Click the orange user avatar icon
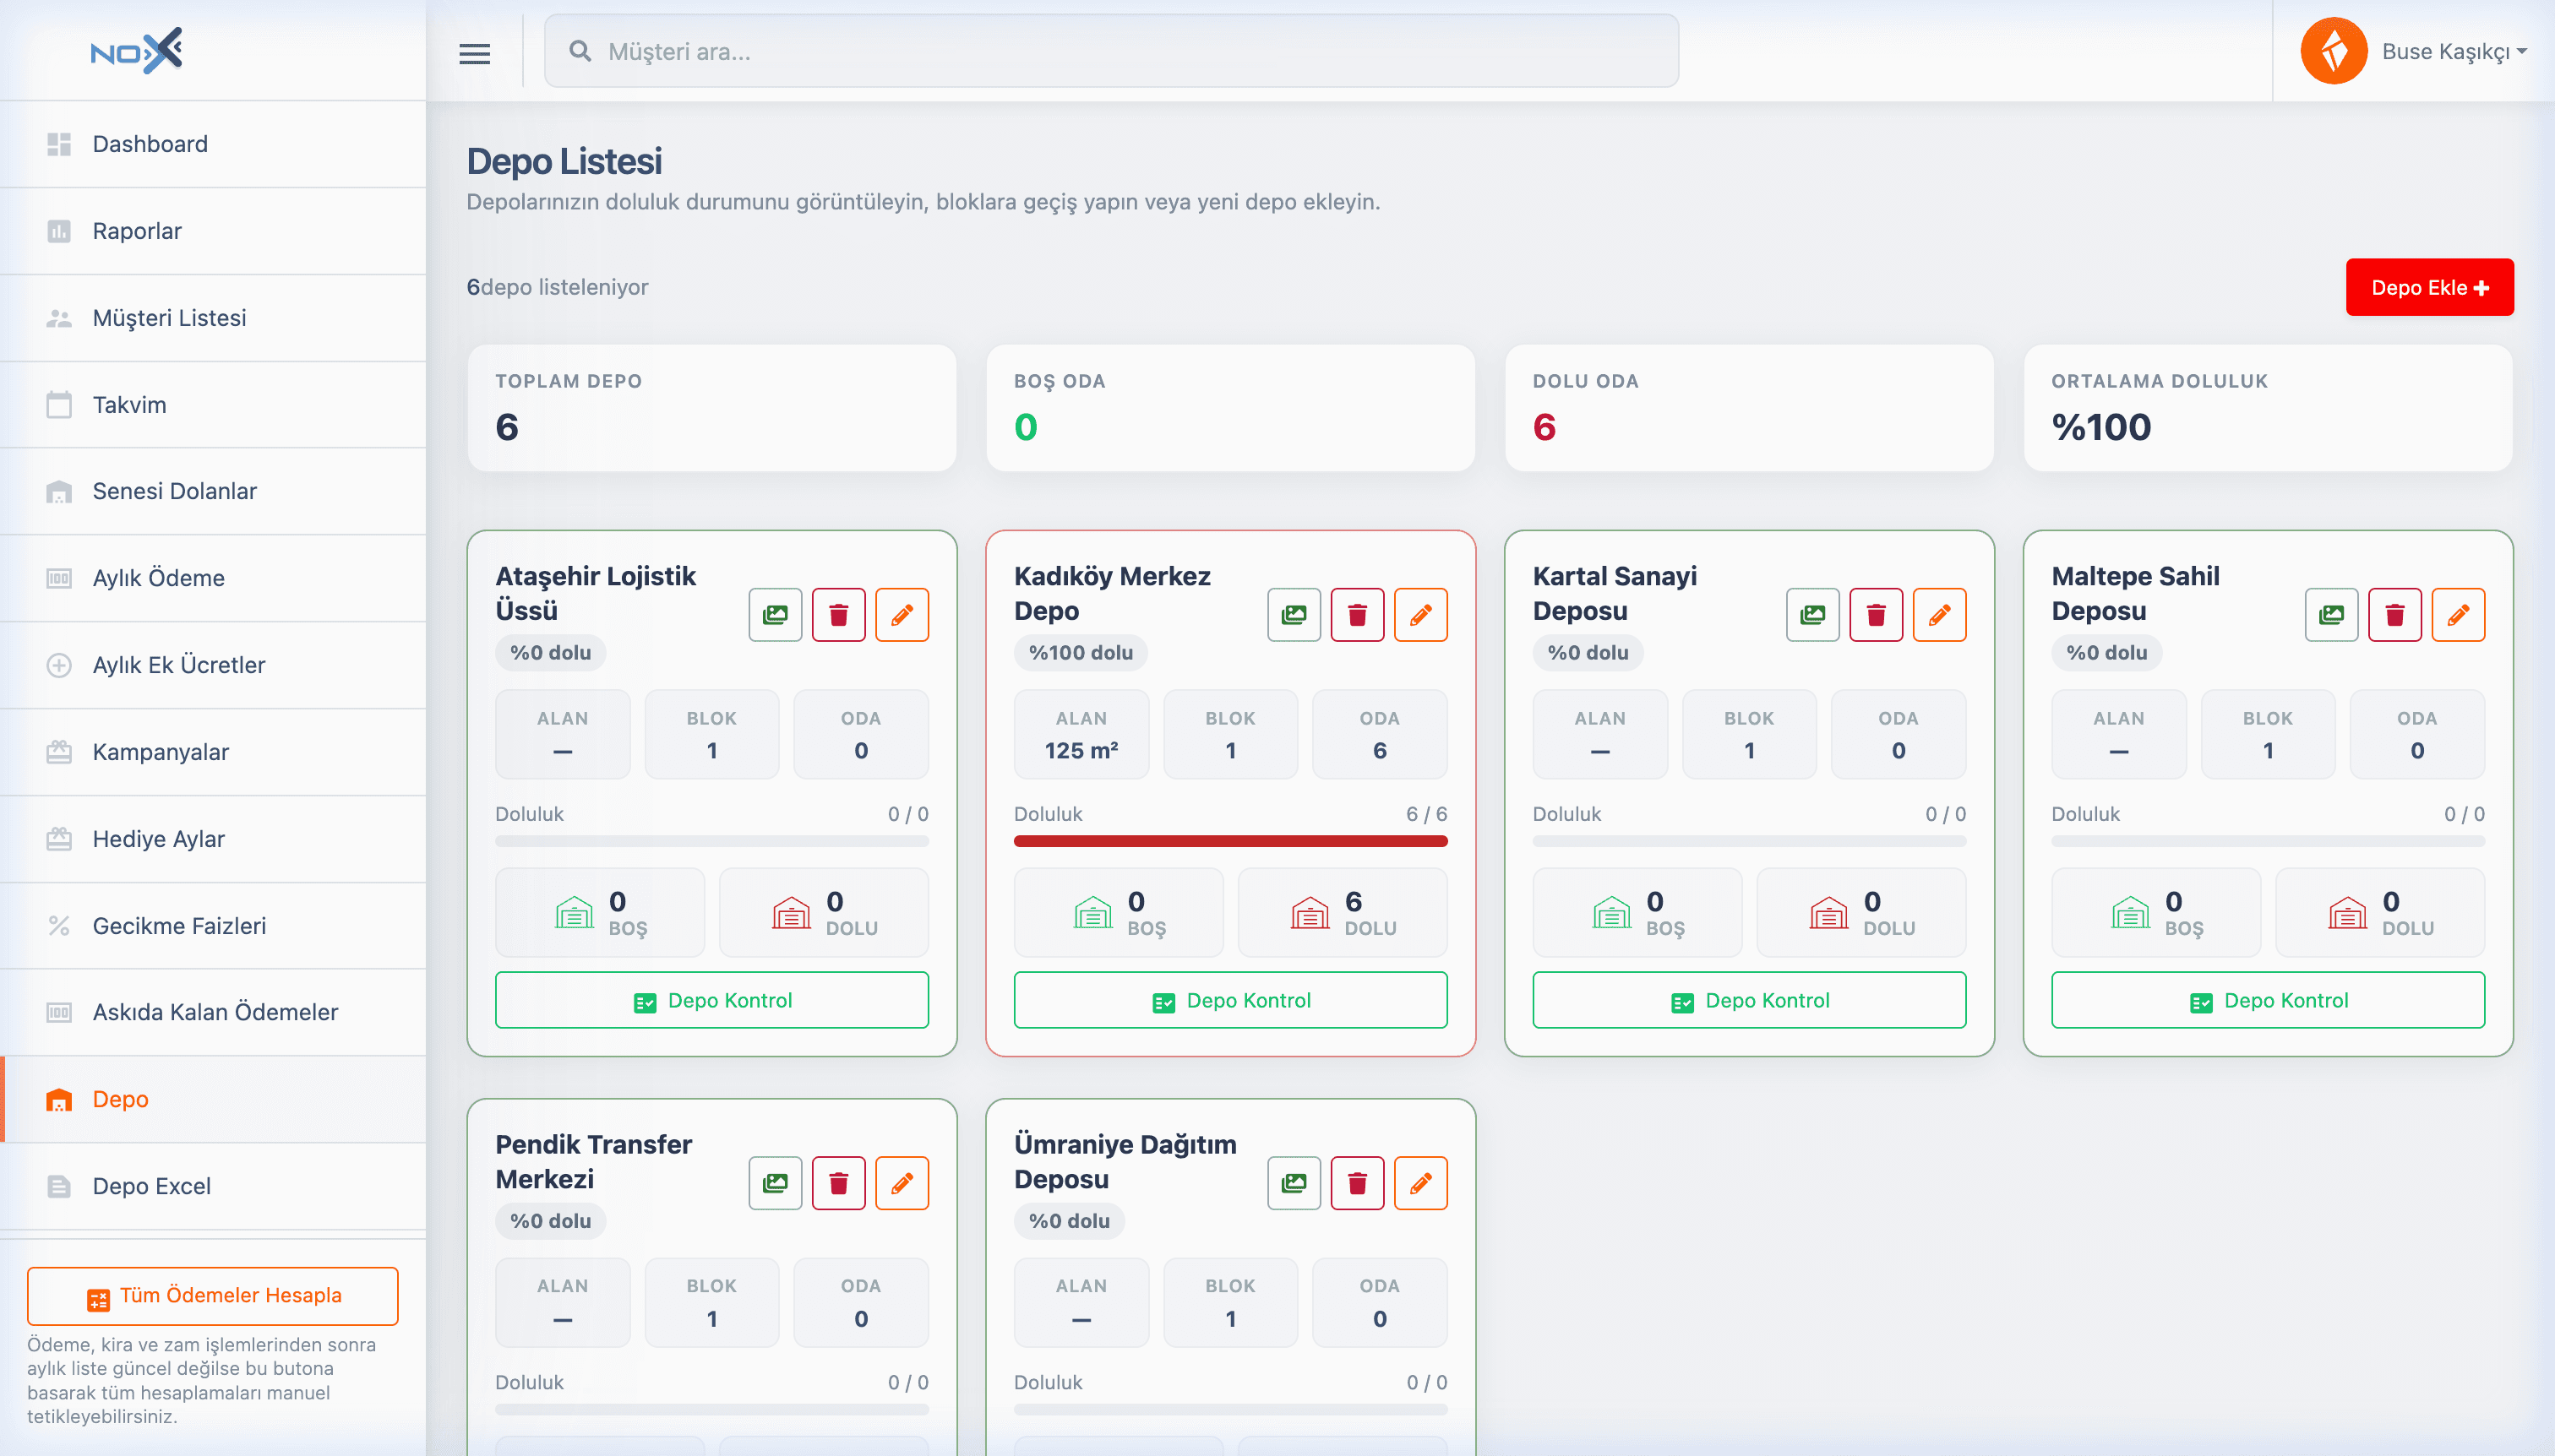 2333,51
